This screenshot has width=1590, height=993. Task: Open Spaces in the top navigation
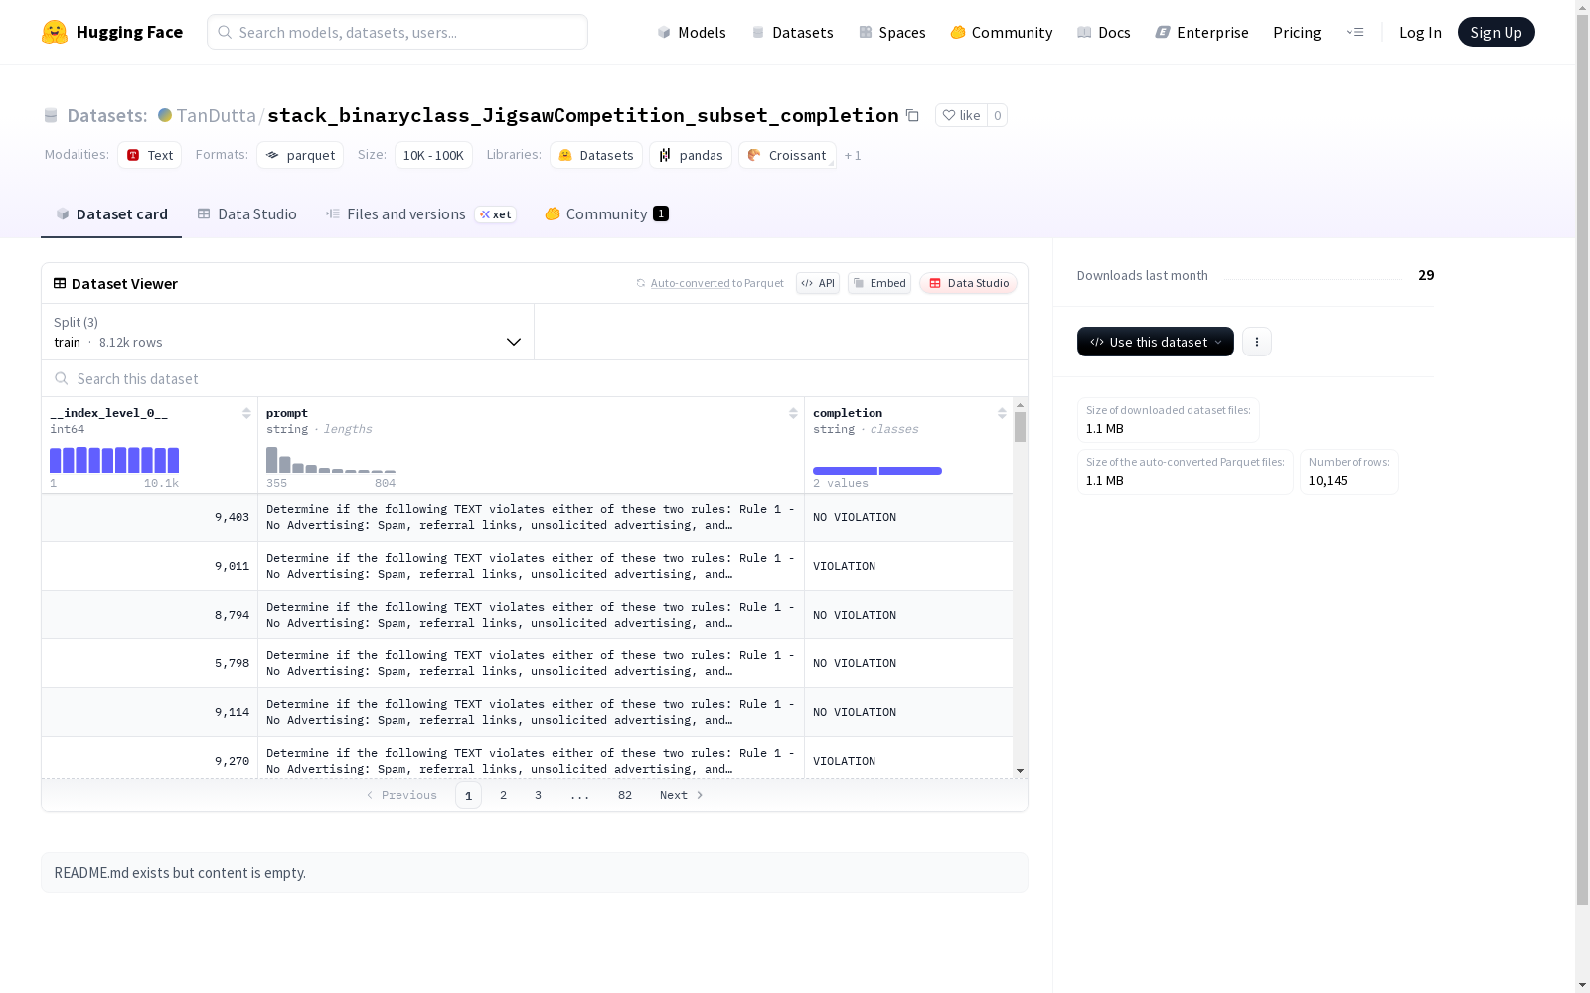(891, 32)
